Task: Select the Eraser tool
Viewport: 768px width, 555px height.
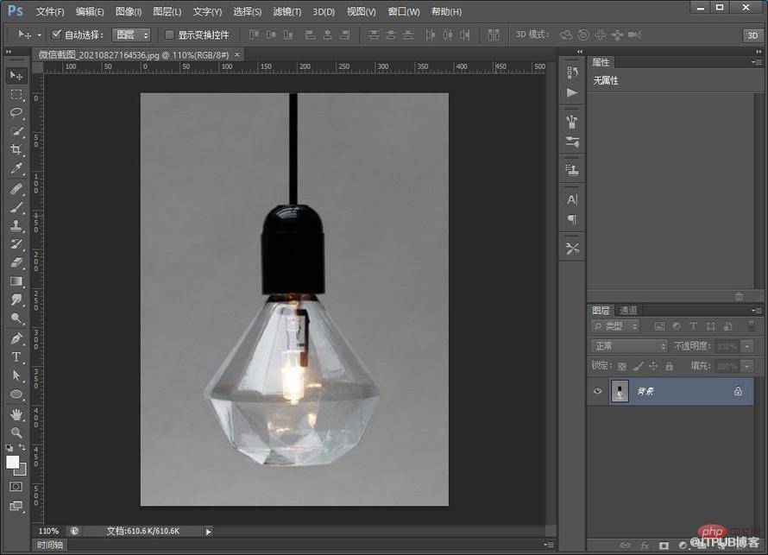Action: (x=16, y=263)
